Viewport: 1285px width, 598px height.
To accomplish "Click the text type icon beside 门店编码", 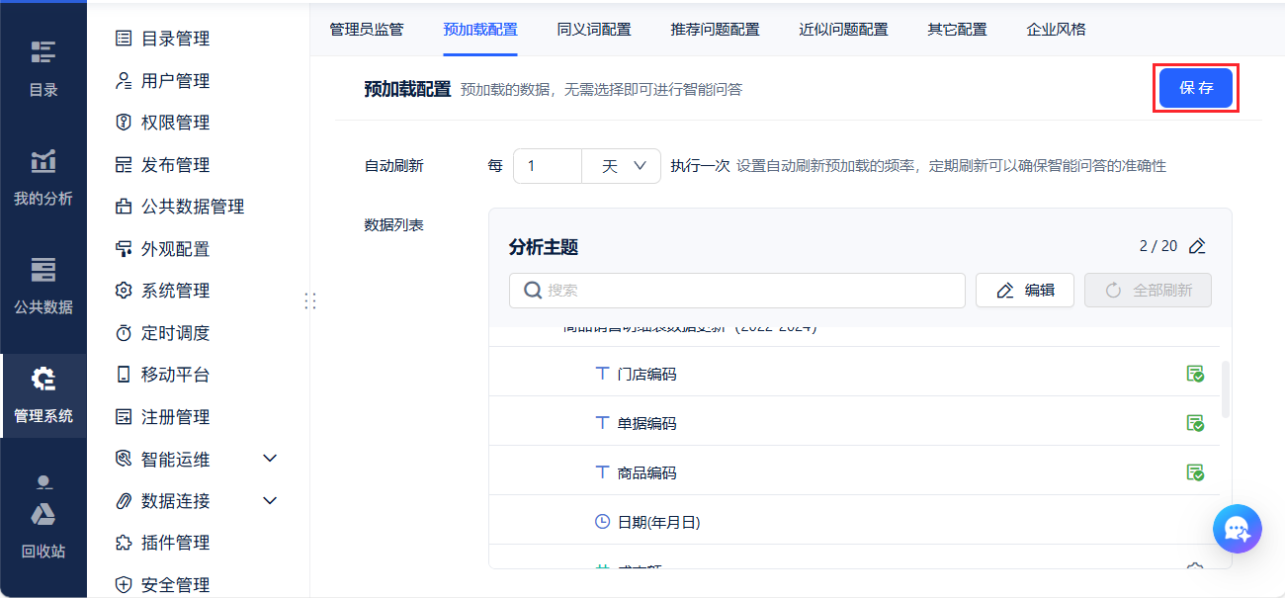I will click(602, 374).
